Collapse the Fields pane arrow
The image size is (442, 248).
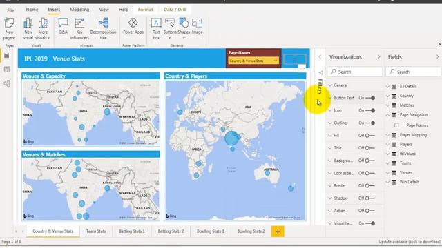(x=437, y=57)
